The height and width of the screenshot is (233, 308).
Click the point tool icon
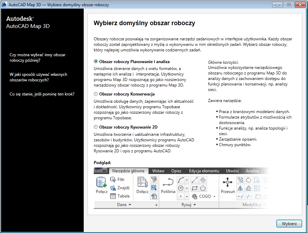pyautogui.click(x=181, y=196)
